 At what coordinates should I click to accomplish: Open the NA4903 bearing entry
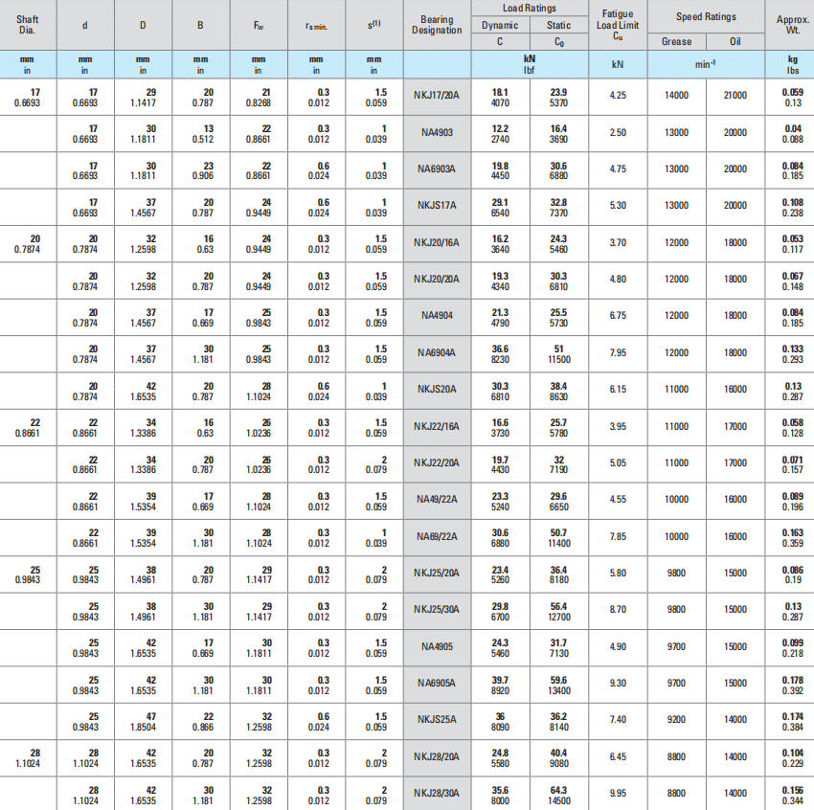437,132
